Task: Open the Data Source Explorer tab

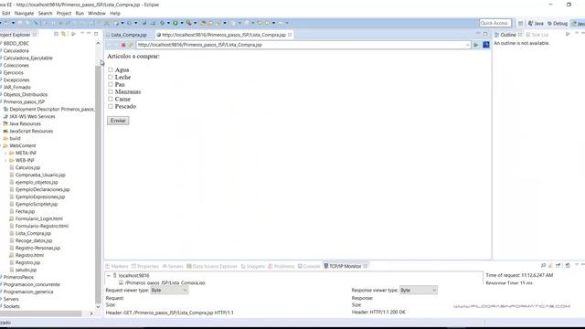Action: pos(211,266)
